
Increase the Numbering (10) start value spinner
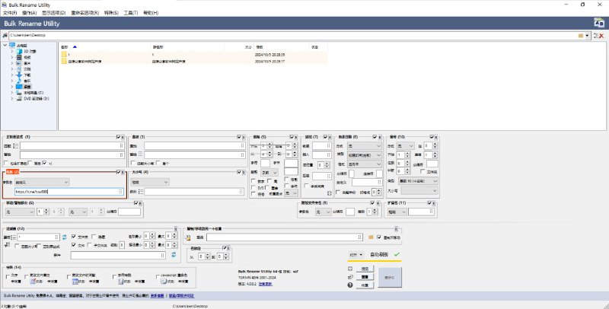tap(407, 152)
